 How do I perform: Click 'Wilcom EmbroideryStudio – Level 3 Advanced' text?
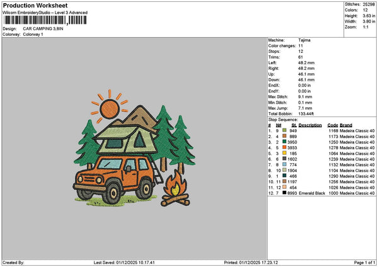pos(45,13)
